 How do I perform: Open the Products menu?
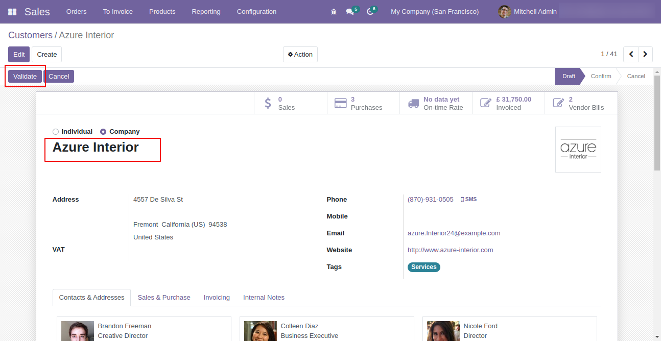tap(162, 11)
